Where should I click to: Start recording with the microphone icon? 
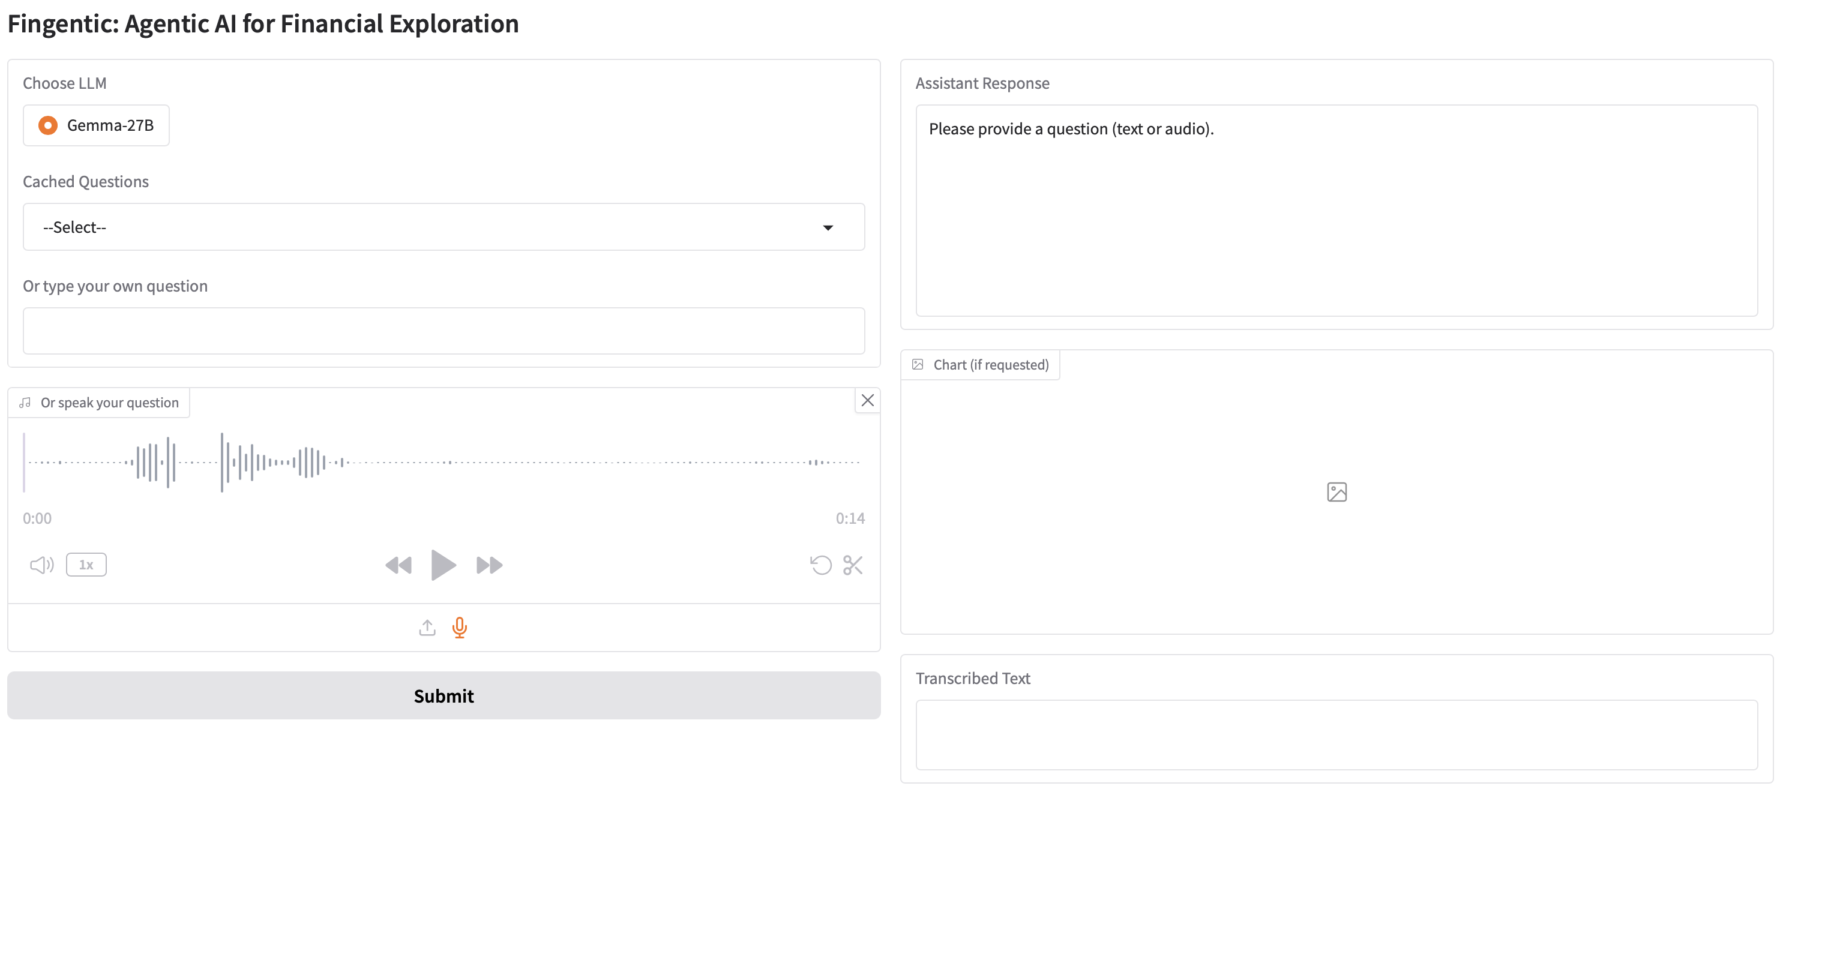[460, 627]
